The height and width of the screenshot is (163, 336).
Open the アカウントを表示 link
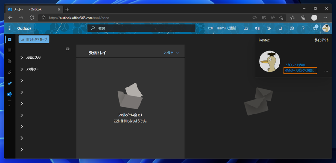click(295, 65)
